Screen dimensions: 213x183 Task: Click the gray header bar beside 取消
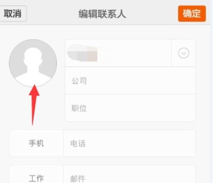[x=53, y=14]
